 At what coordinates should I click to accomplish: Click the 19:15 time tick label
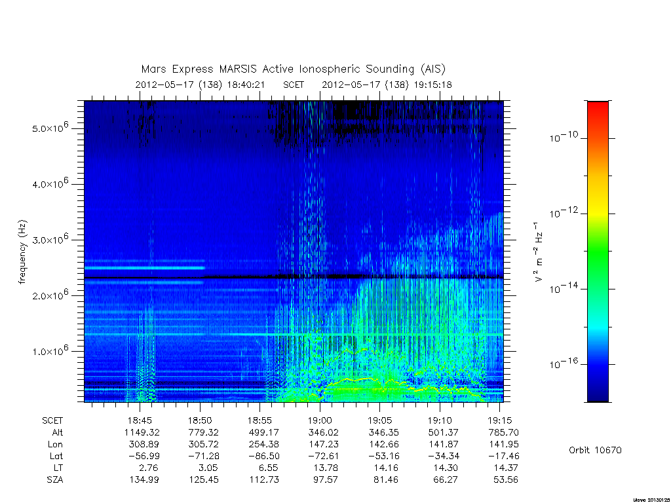[500, 420]
